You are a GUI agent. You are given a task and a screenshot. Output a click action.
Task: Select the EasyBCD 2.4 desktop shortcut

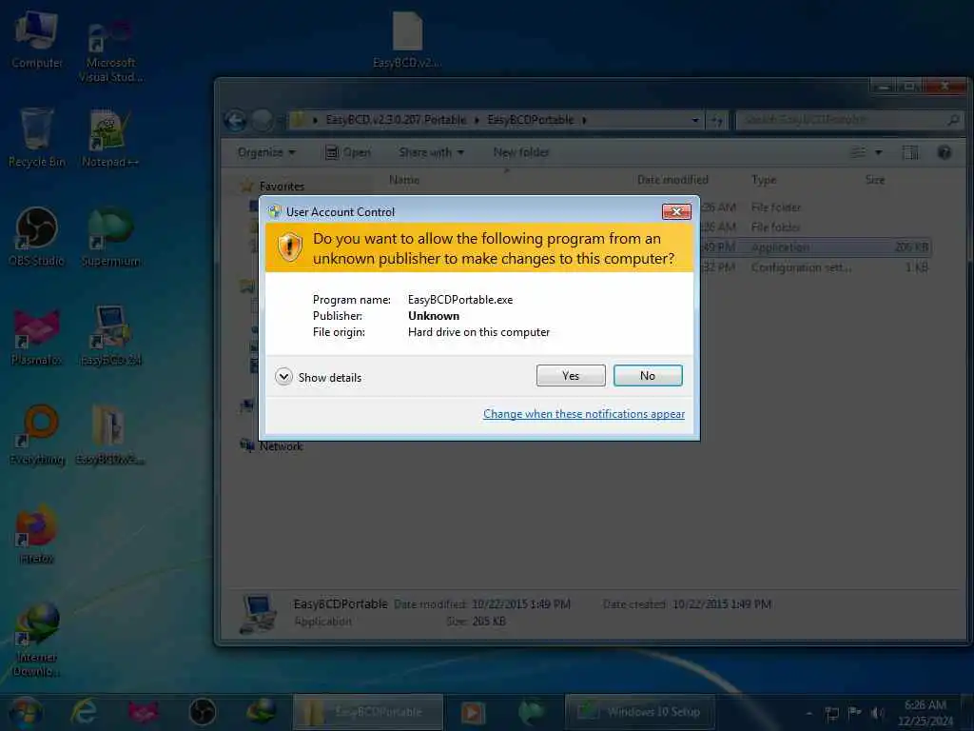tap(110, 336)
